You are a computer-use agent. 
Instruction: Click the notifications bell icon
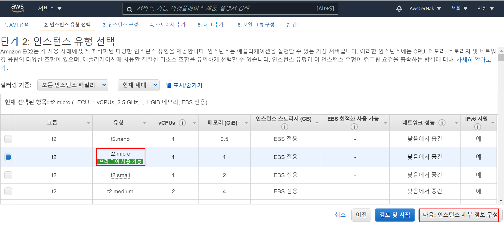[x=399, y=9]
